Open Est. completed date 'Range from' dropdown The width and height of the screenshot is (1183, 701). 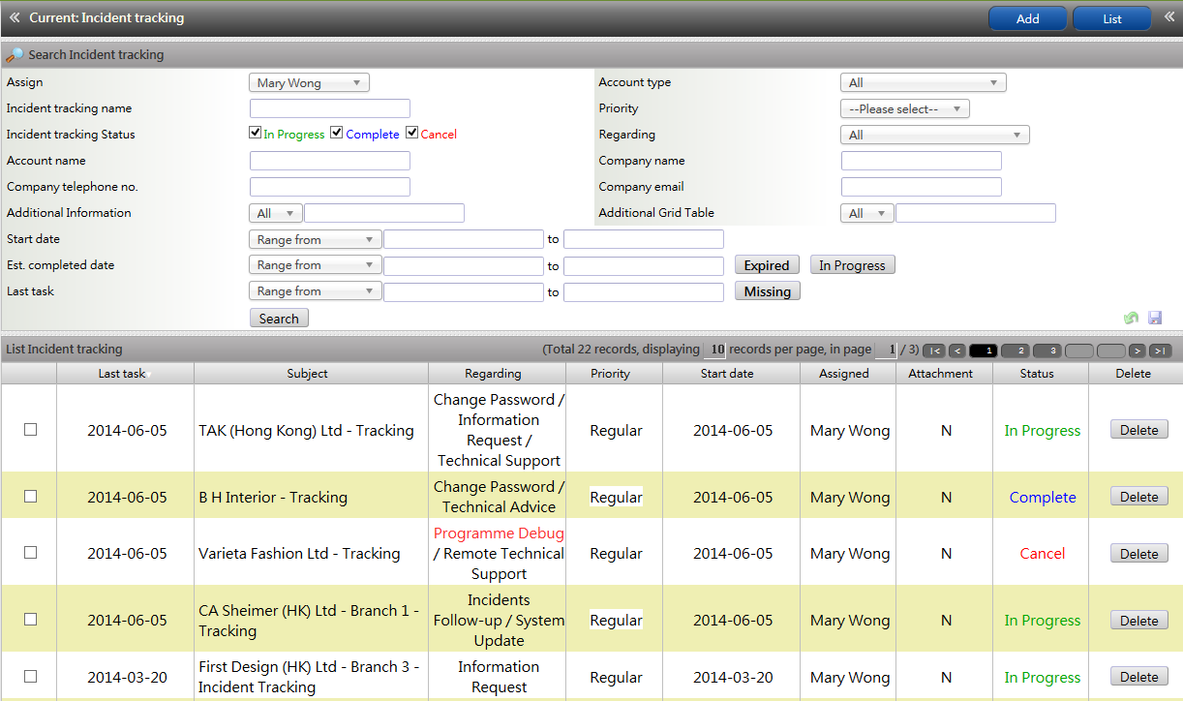coord(316,265)
